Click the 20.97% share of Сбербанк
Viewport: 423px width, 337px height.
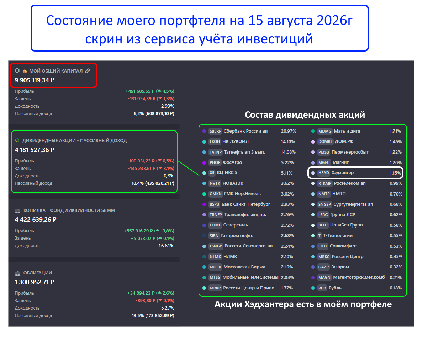point(289,131)
